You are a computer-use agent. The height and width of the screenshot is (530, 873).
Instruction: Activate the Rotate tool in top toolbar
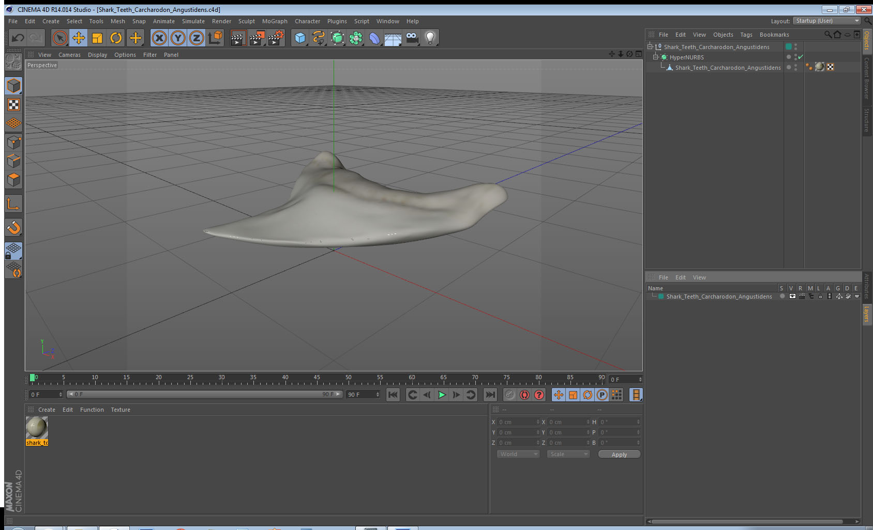[116, 38]
